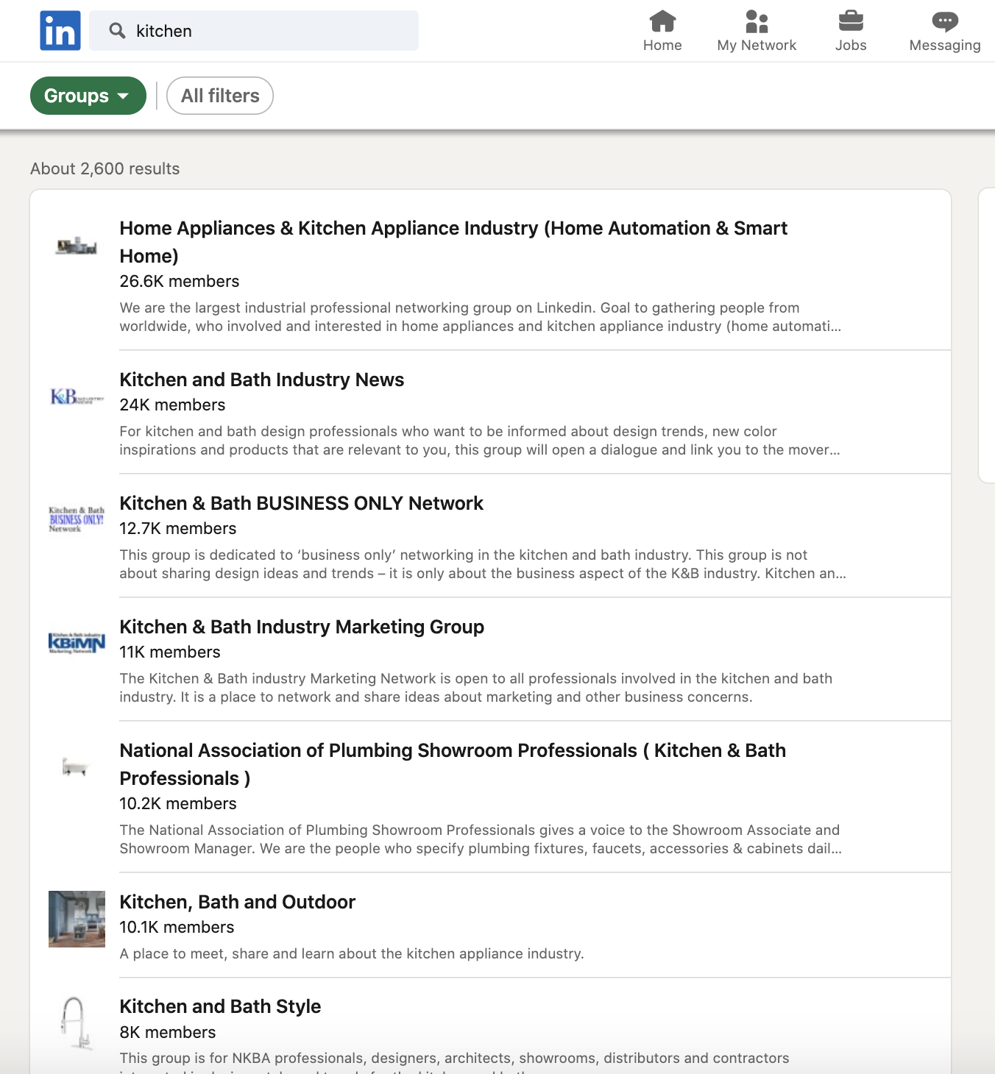Open the All filters button

pyautogui.click(x=220, y=96)
